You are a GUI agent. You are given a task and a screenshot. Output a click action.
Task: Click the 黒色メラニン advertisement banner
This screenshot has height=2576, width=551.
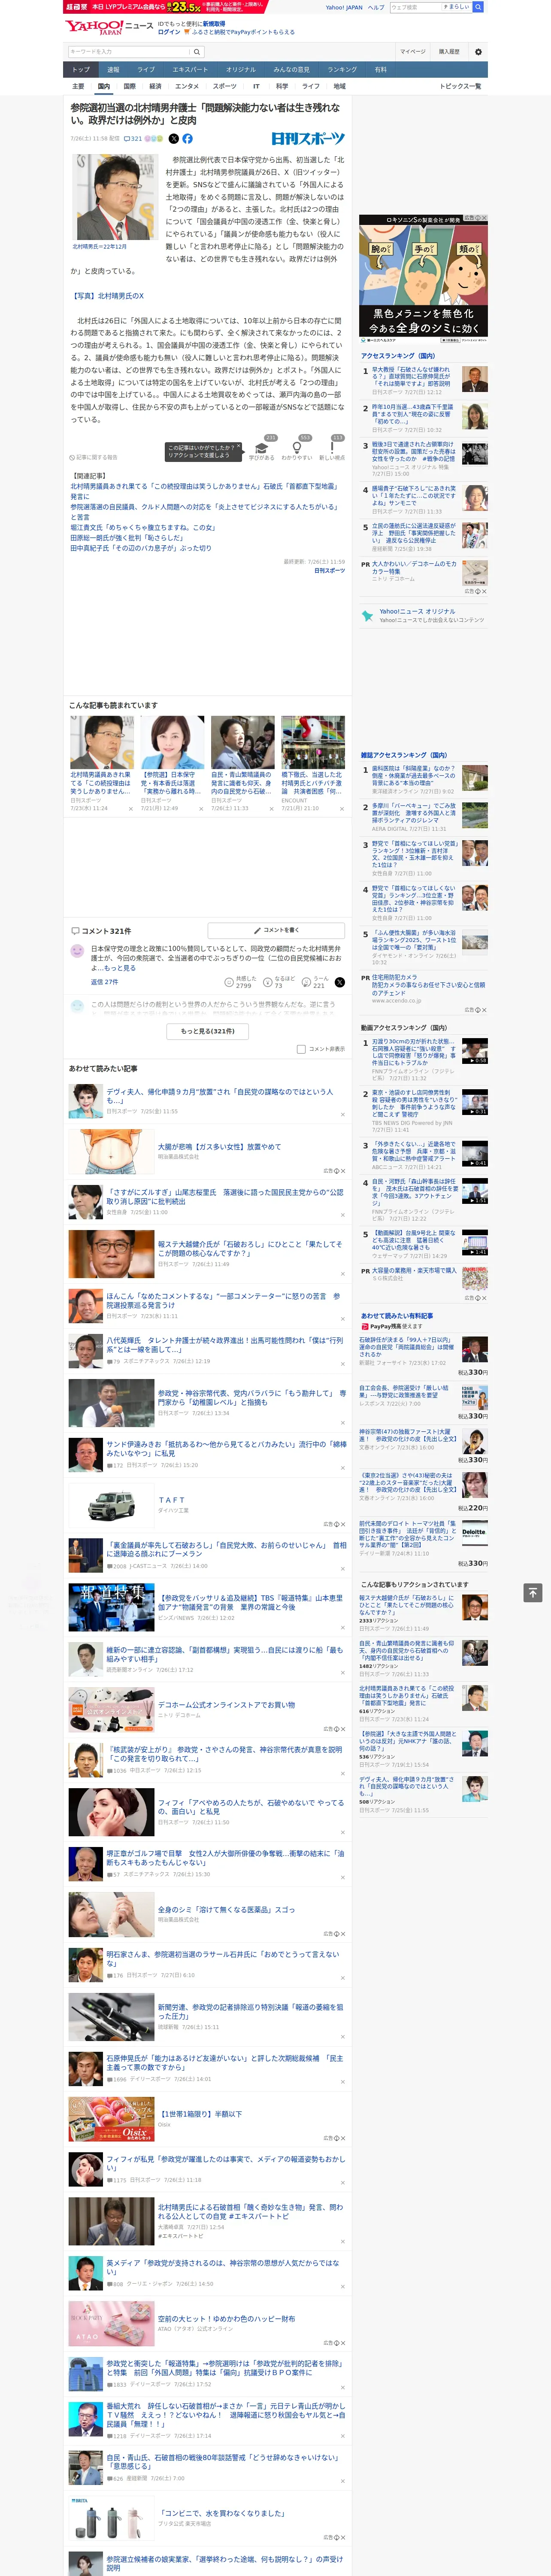coord(424,280)
